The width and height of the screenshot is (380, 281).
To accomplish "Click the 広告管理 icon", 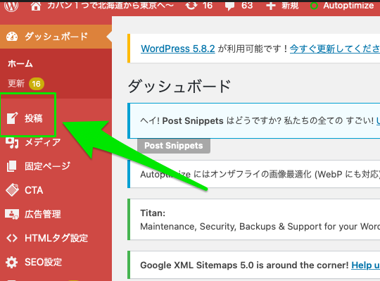I will tap(12, 214).
